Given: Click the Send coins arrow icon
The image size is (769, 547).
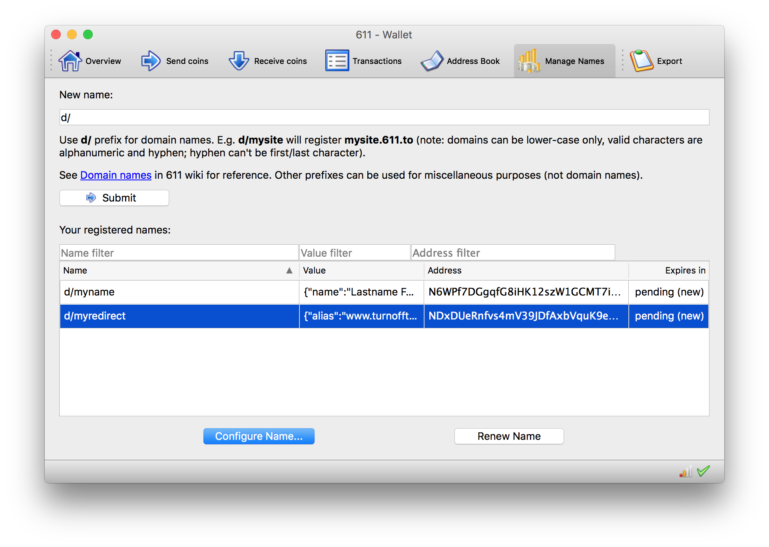Looking at the screenshot, I should 151,61.
